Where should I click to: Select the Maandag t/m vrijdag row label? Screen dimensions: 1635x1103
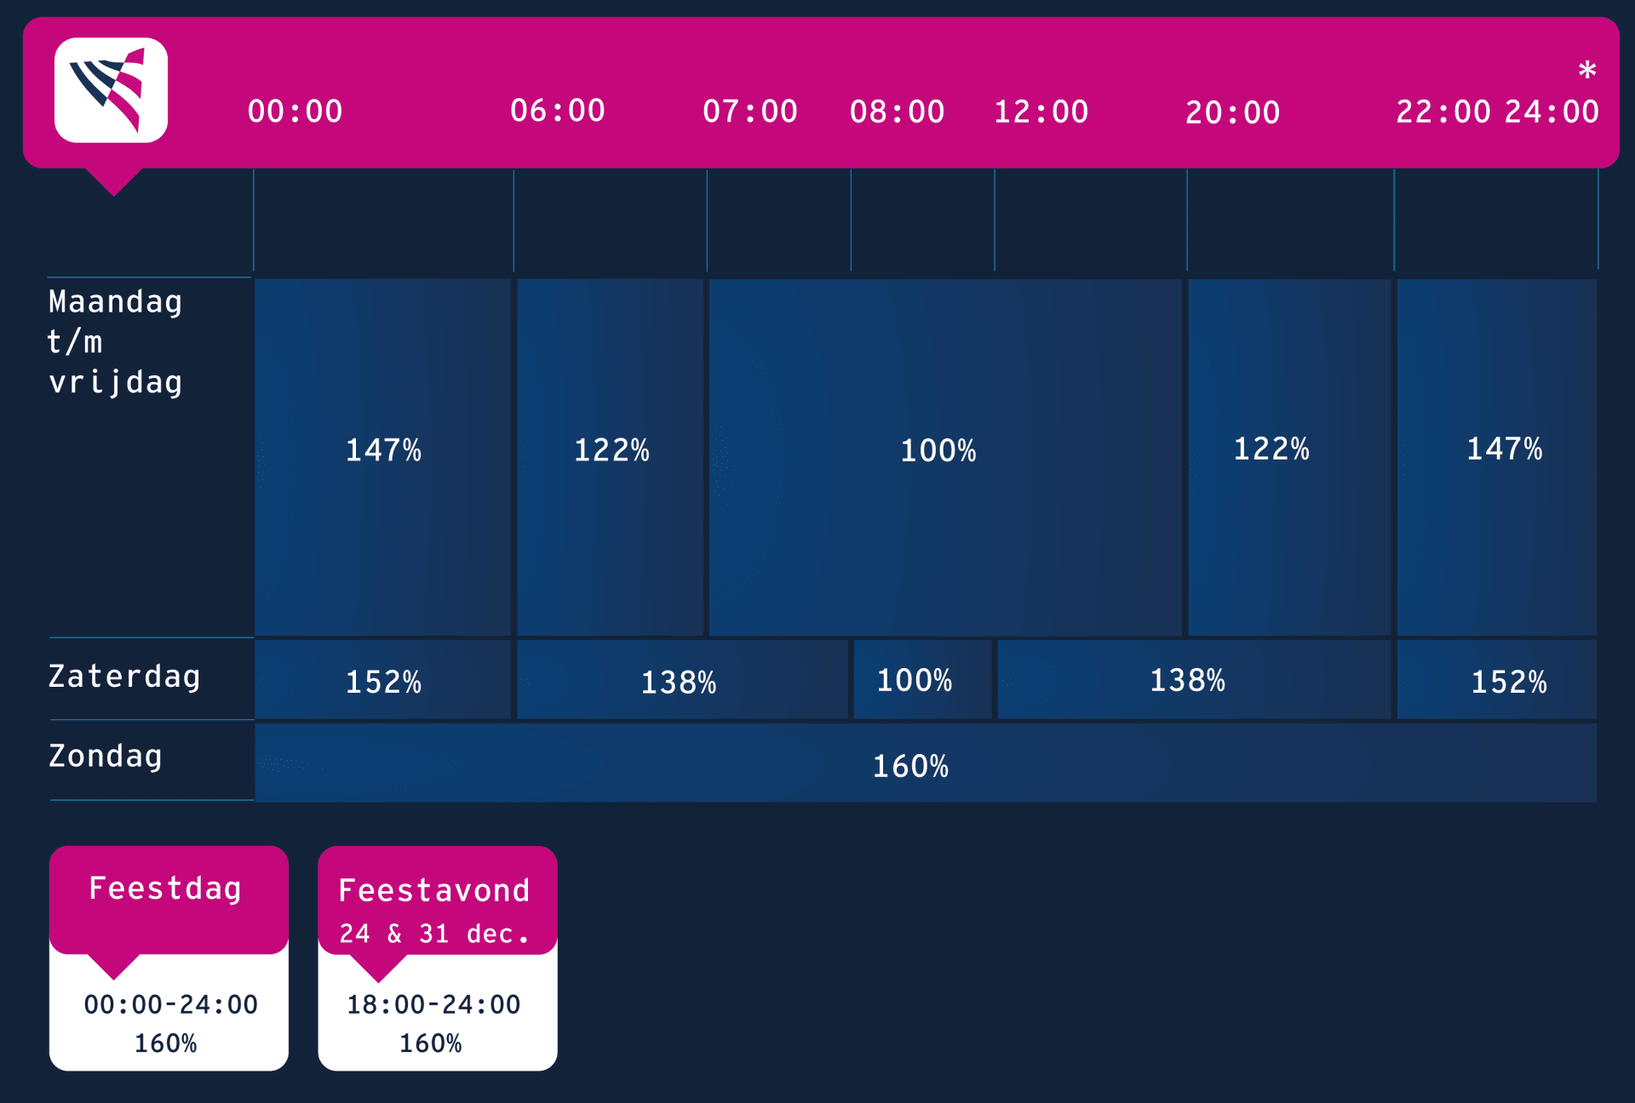(115, 342)
